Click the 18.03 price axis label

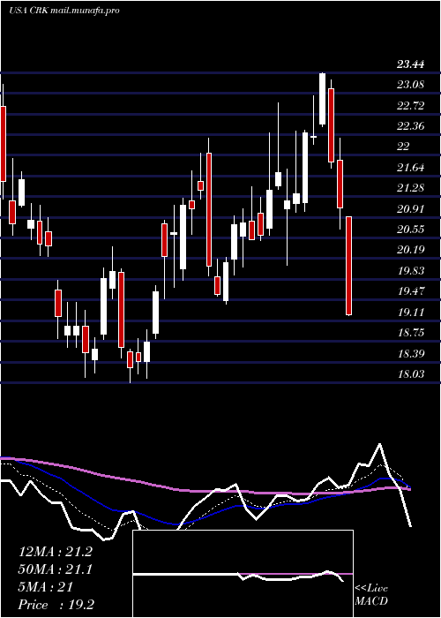coord(411,373)
